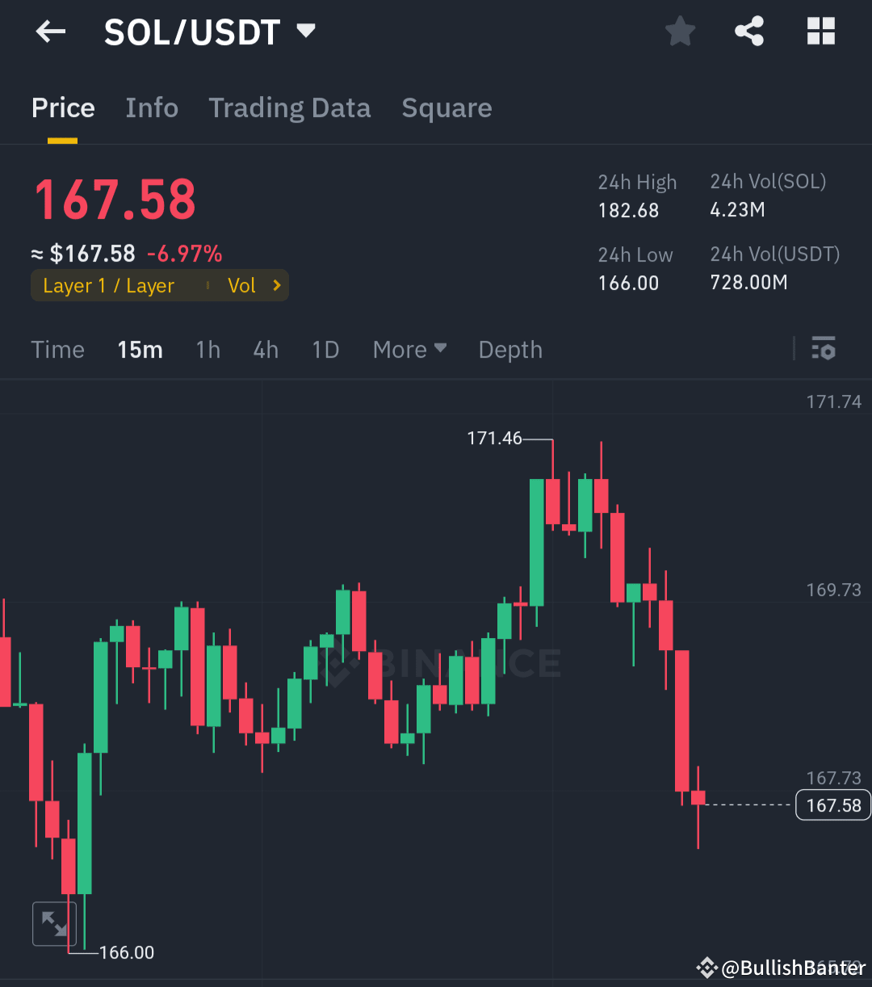Add SOL/USDT to favorites via star icon
This screenshot has width=872, height=987.
(x=680, y=31)
